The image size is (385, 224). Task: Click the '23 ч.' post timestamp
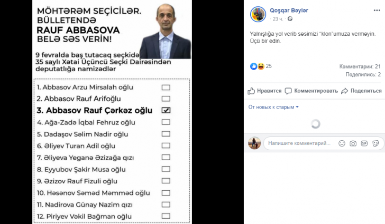[278, 19]
